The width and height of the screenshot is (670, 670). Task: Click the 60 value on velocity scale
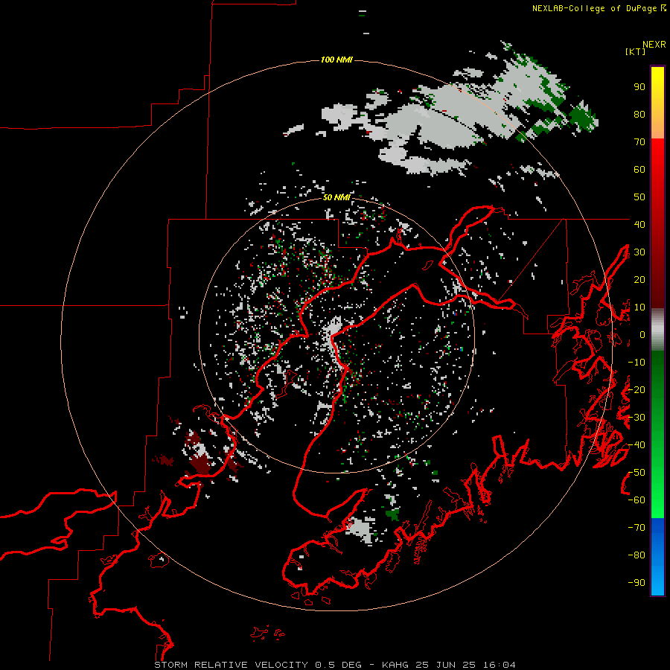click(639, 169)
